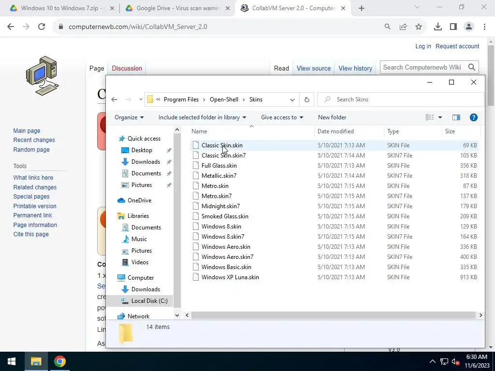Viewport: 495px width, 371px height.
Task: Select Videos under Libraries
Action: coord(140,262)
